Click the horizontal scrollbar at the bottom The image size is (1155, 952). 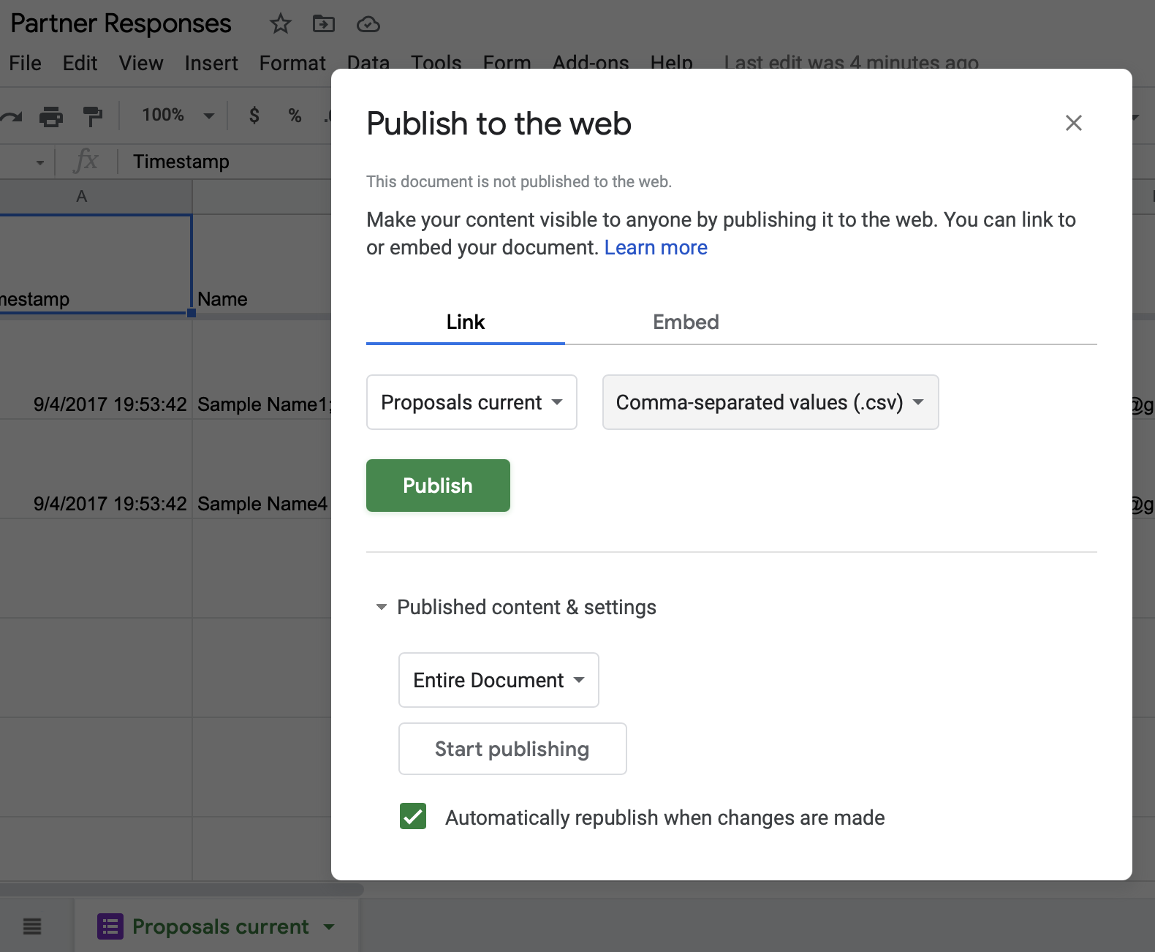(x=182, y=890)
